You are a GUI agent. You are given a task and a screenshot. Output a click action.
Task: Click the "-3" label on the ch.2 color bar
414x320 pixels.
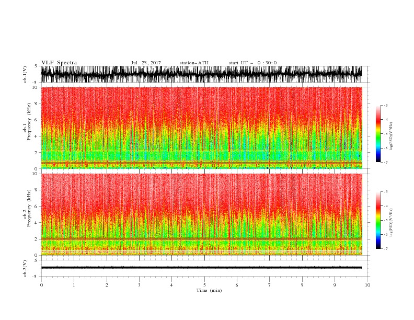[385, 192]
